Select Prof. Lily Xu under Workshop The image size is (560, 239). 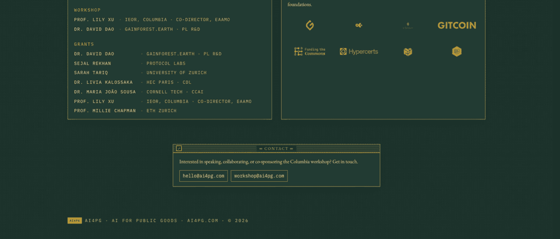click(x=94, y=20)
